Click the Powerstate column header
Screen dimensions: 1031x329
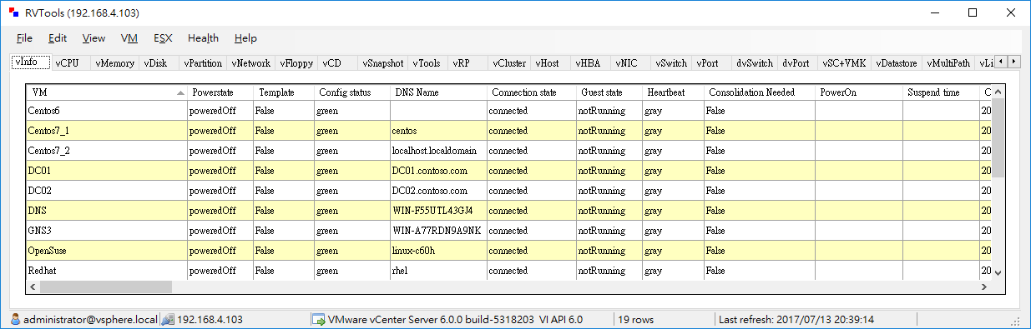point(220,92)
